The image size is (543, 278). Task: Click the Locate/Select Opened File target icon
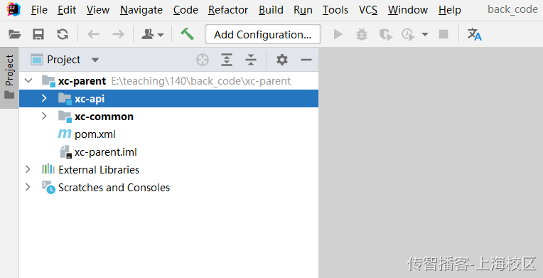click(x=203, y=60)
